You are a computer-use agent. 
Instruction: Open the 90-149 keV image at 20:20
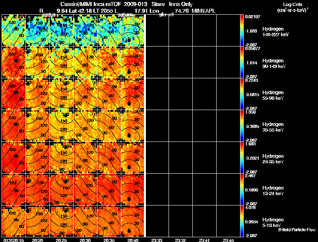37,62
